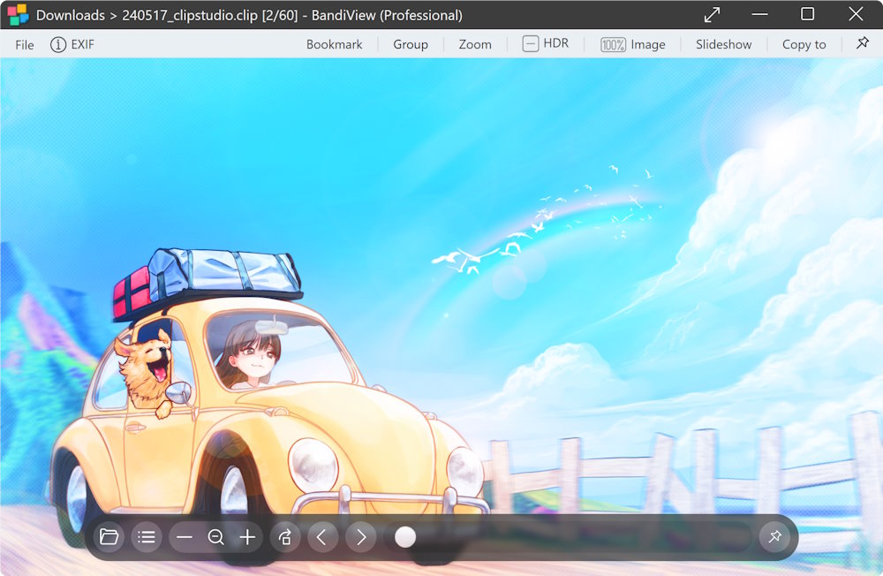Toggle HDR mode
Image resolution: width=883 pixels, height=576 pixels.
tap(547, 42)
